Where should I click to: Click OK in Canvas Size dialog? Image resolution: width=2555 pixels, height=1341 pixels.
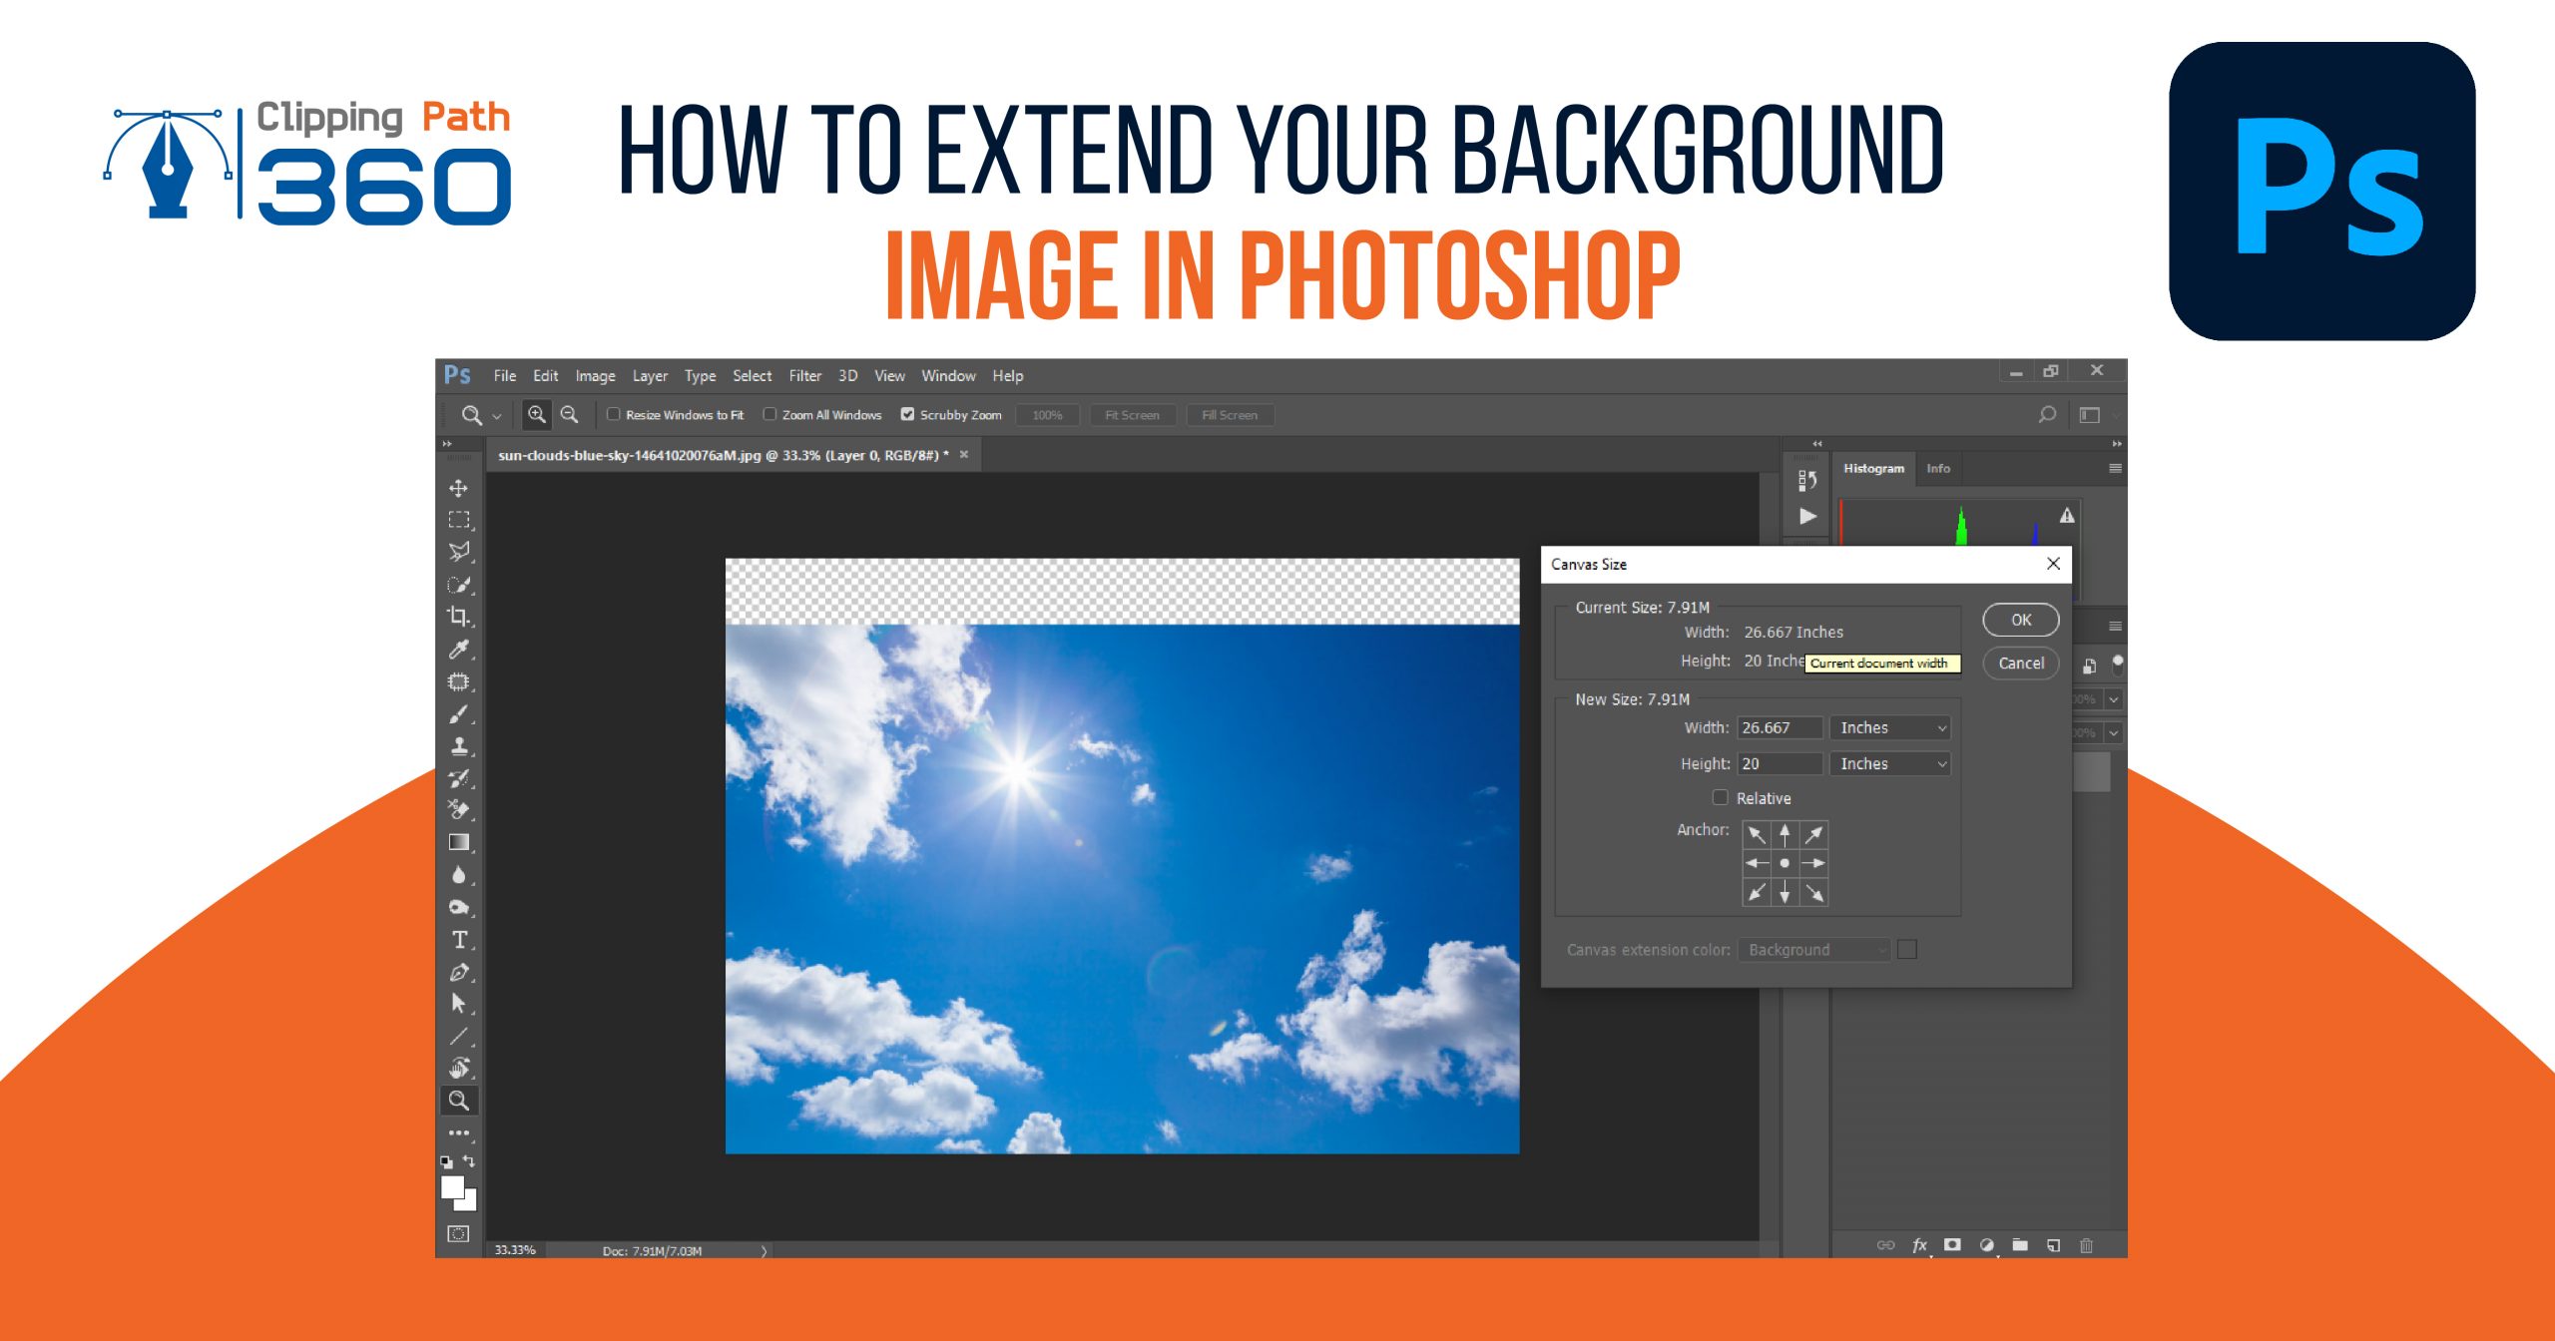click(2021, 620)
